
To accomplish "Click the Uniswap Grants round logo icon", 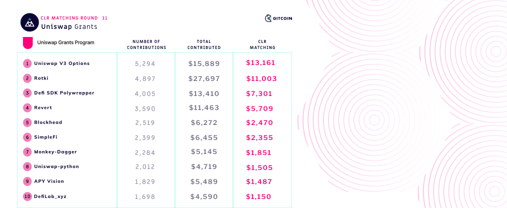I will tap(29, 22).
